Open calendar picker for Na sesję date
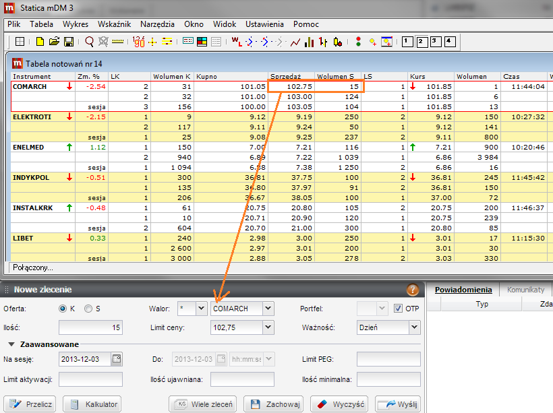Image resolution: width=553 pixels, height=413 pixels. [x=117, y=359]
